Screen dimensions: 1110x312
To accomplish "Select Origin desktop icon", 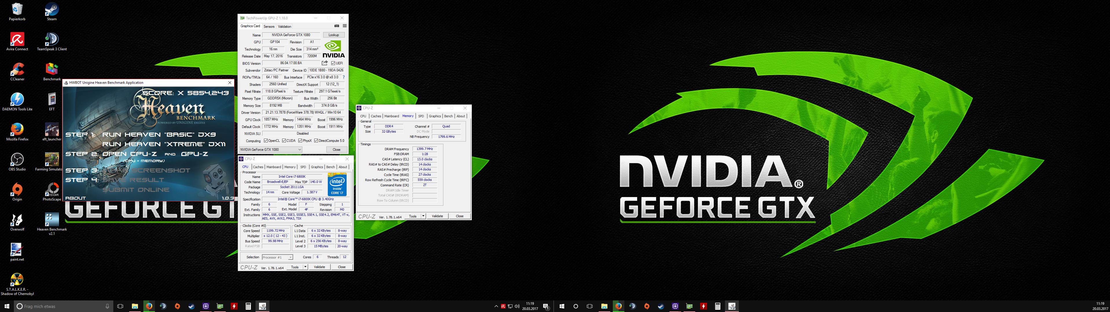I will (x=17, y=192).
